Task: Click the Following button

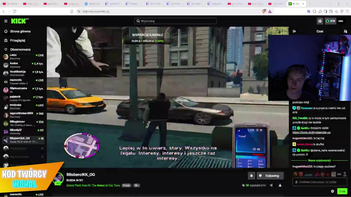Action: point(270,176)
